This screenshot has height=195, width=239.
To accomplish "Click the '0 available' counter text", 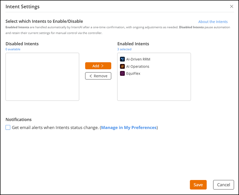I will click(x=13, y=49).
